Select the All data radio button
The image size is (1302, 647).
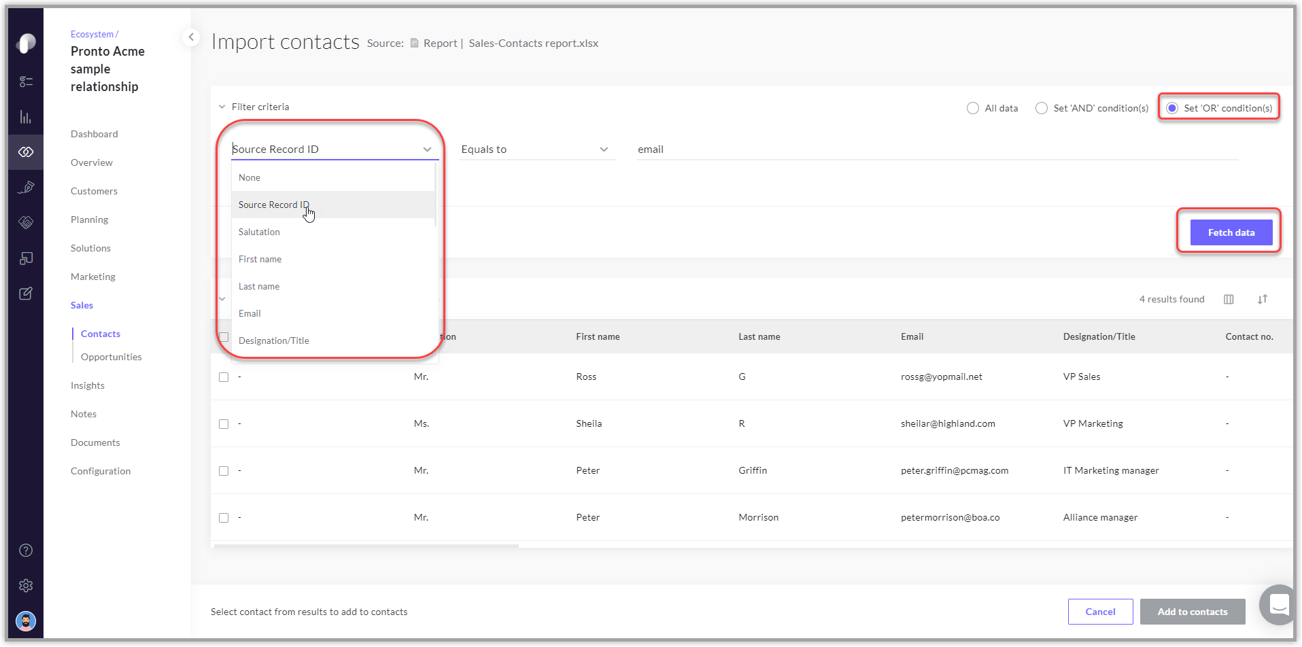973,108
